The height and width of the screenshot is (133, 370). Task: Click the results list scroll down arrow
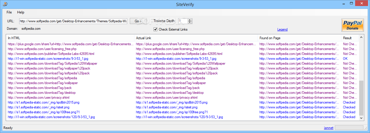click(x=361, y=118)
